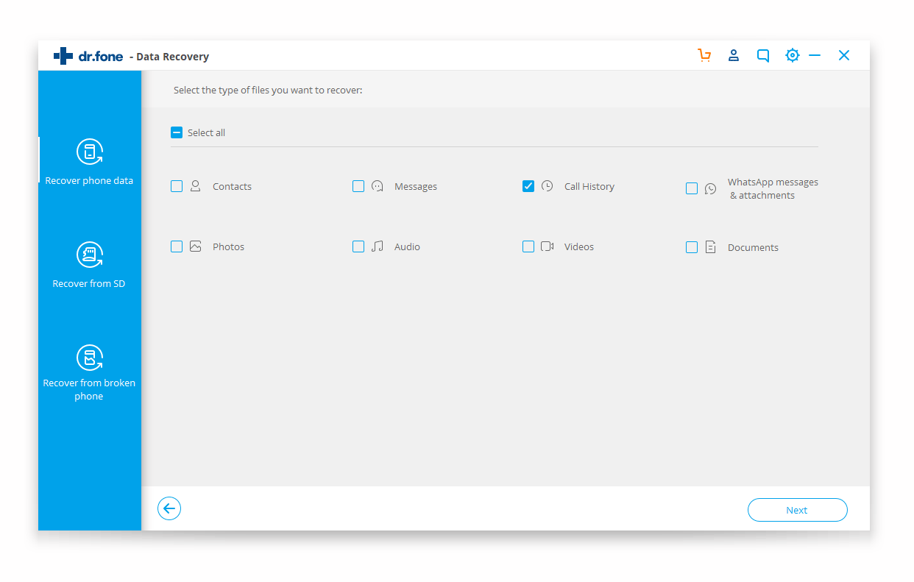Click the Contacts label
Image resolution: width=914 pixels, height=582 pixels.
click(x=232, y=186)
